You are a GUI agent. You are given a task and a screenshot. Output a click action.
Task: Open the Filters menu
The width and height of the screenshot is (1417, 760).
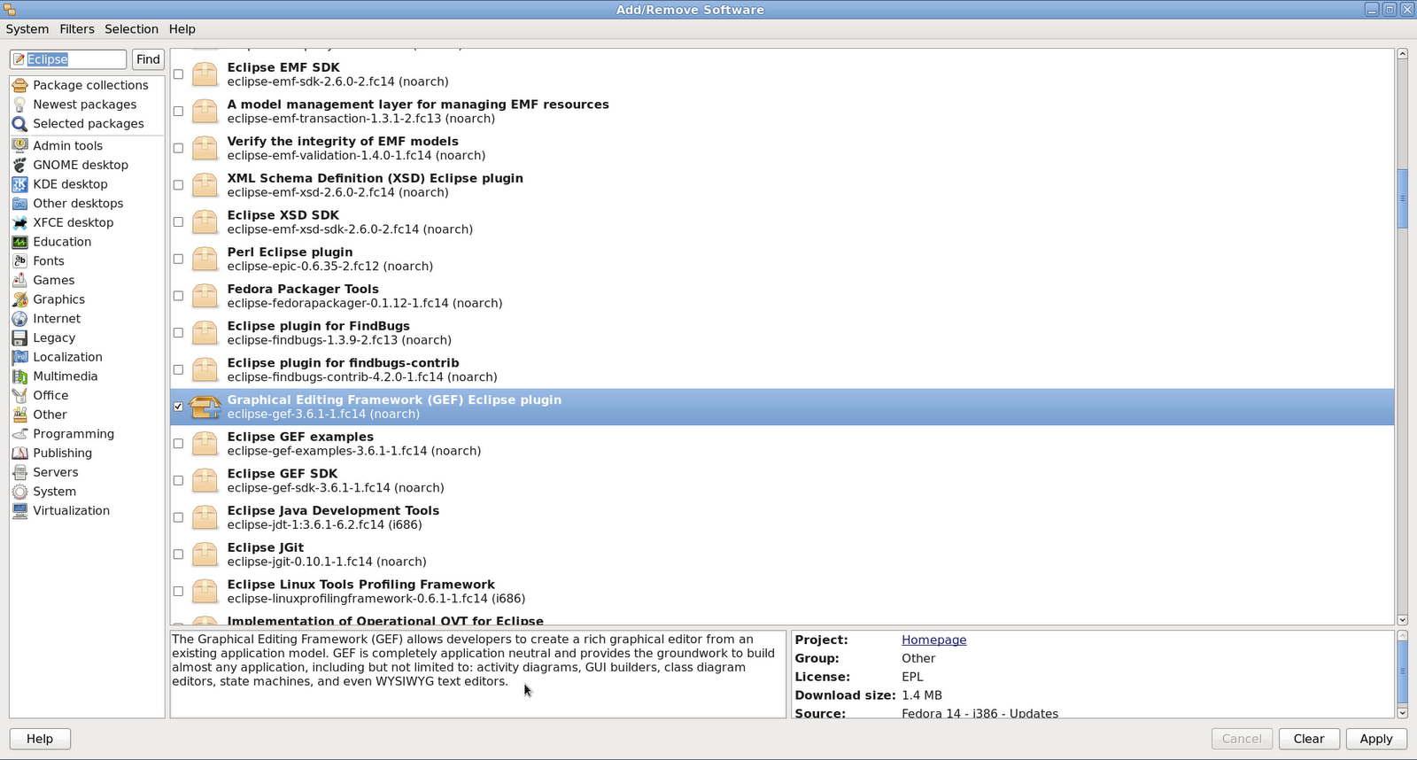click(x=77, y=29)
